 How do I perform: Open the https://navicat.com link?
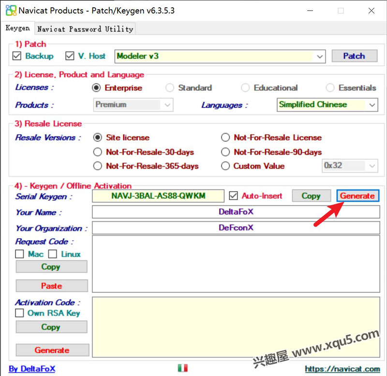point(342,369)
